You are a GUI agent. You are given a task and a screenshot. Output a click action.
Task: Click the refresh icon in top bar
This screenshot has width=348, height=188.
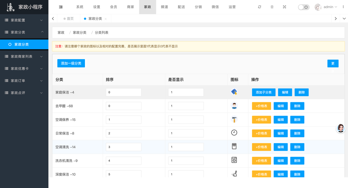(x=259, y=7)
